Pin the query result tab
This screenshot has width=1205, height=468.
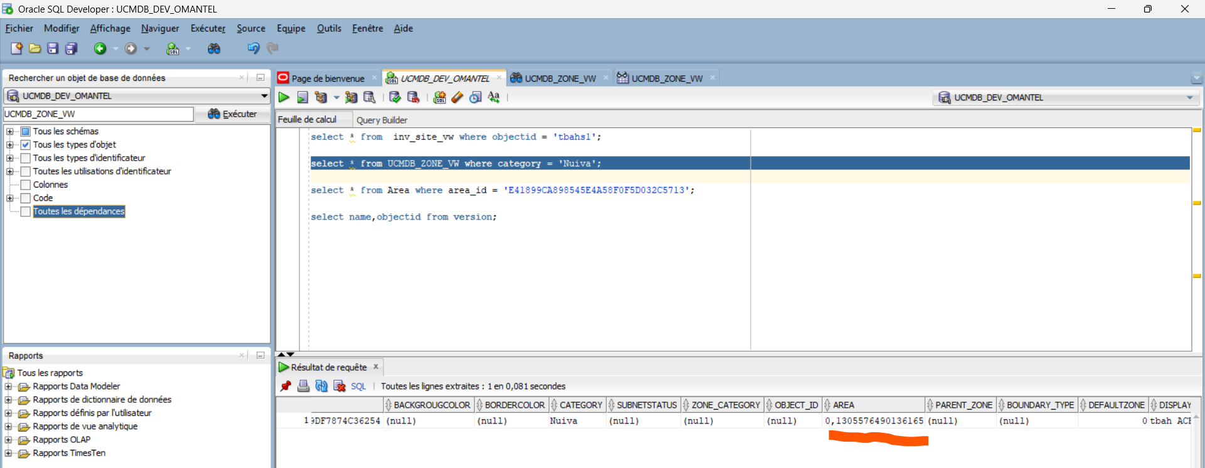coord(286,386)
